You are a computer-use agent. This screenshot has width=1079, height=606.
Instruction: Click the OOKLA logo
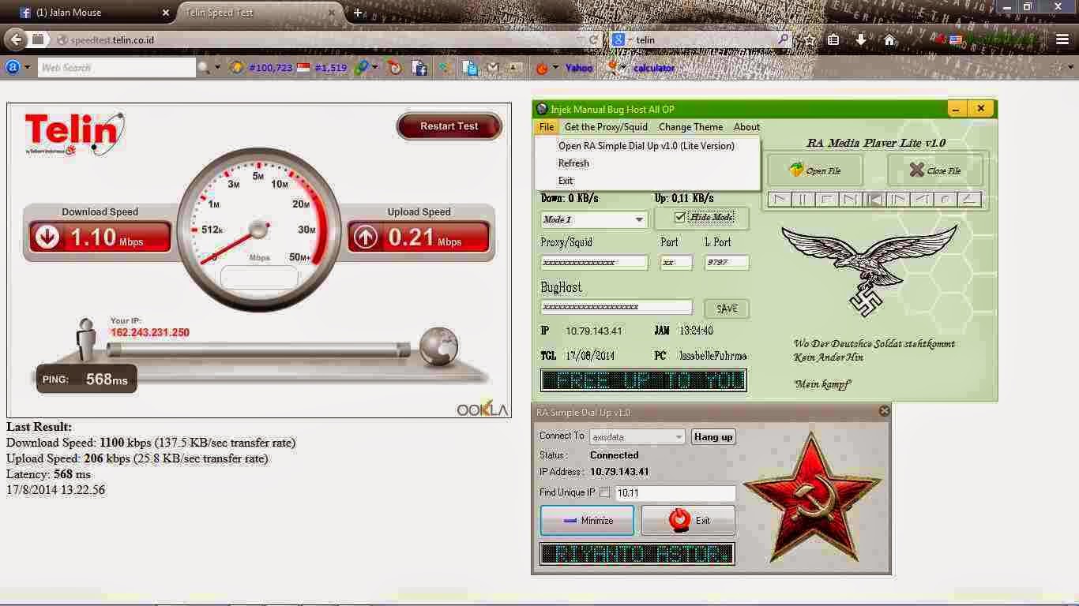click(482, 409)
